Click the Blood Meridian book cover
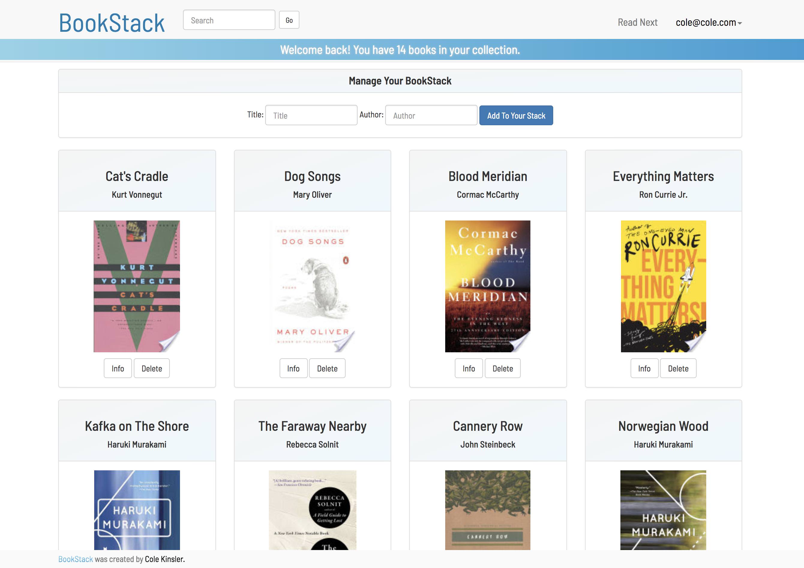This screenshot has width=804, height=568. pos(488,286)
